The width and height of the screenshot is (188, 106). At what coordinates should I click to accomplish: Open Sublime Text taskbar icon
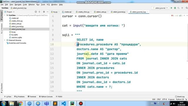click(x=55, y=103)
